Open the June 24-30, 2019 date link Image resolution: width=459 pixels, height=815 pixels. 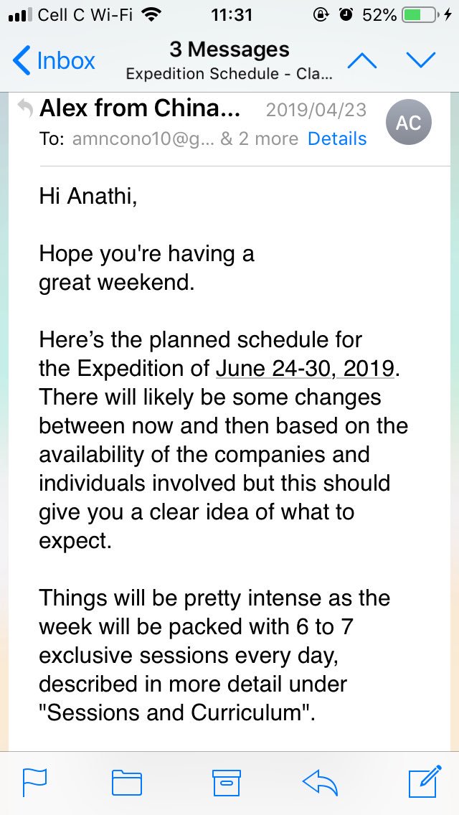(x=305, y=369)
